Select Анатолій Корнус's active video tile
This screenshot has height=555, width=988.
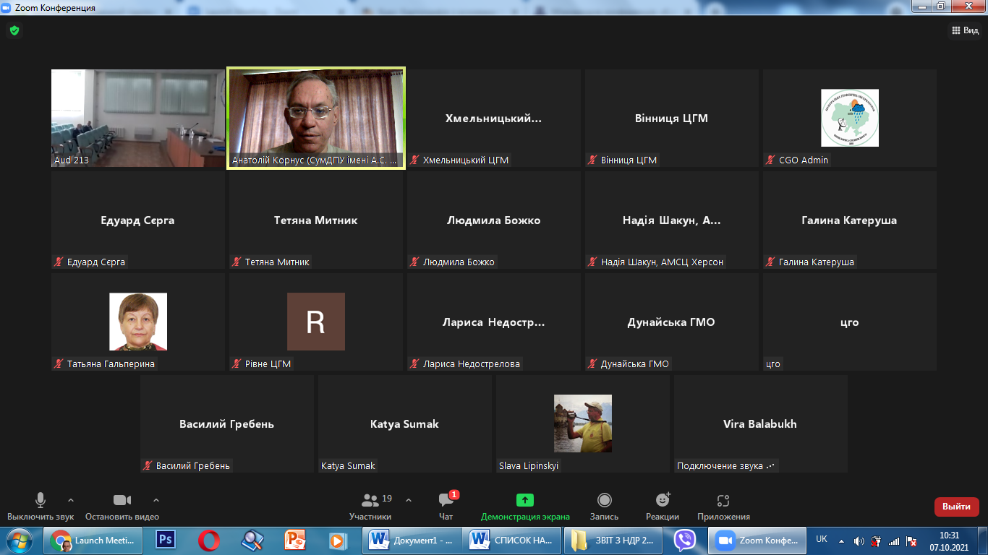316,119
